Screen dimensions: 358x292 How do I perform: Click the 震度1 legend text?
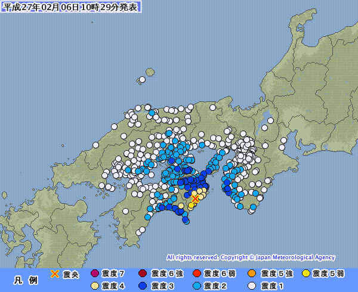pyautogui.click(x=272, y=286)
